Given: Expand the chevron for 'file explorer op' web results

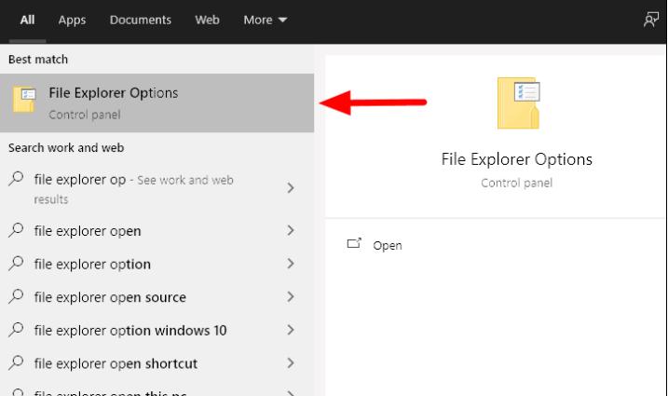Looking at the screenshot, I should [291, 188].
